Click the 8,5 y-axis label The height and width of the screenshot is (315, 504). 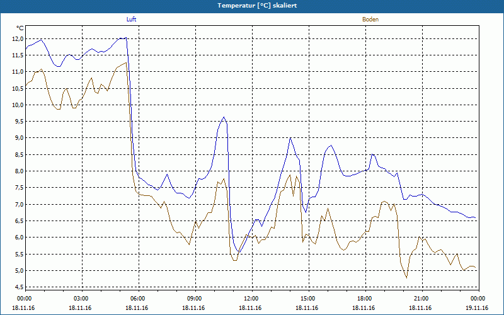point(20,154)
